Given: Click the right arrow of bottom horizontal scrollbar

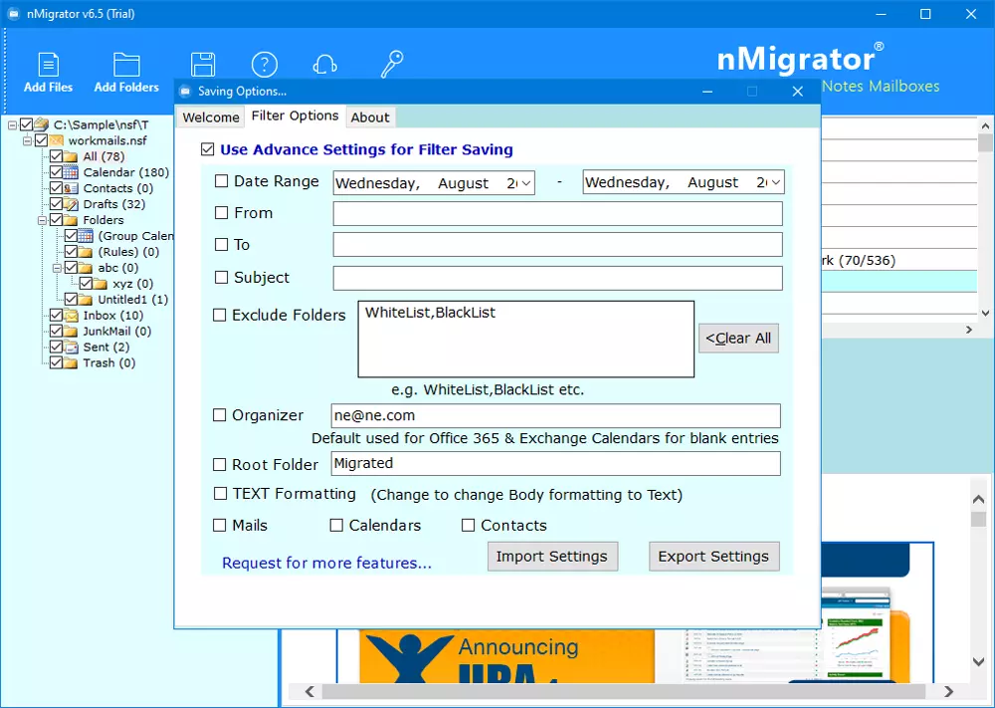Looking at the screenshot, I should pos(948,691).
